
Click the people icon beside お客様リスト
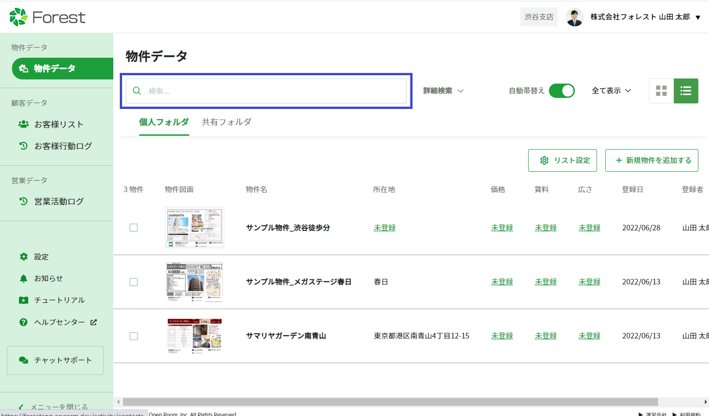[x=24, y=124]
